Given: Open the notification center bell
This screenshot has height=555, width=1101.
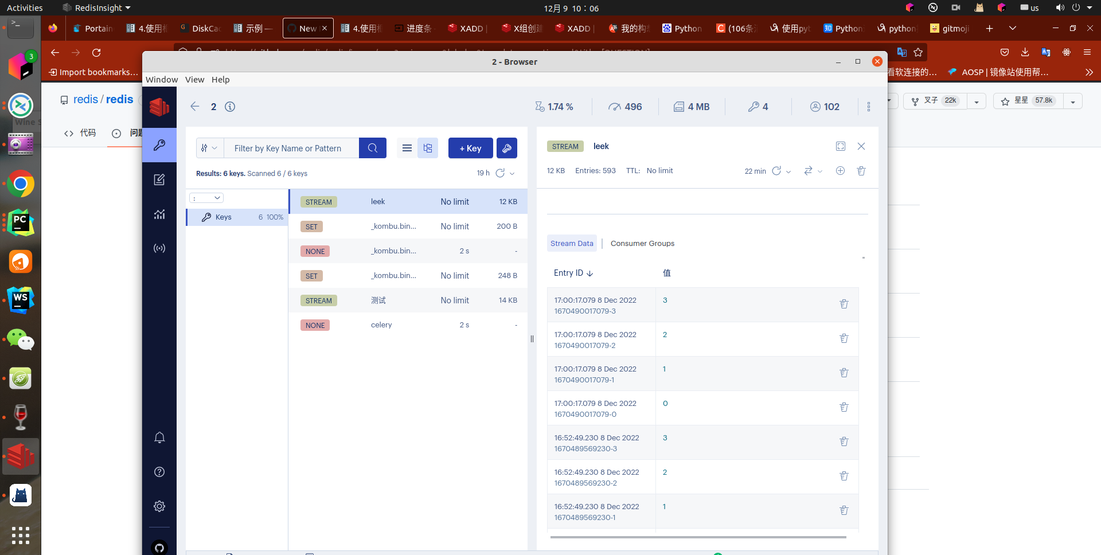Looking at the screenshot, I should (159, 437).
